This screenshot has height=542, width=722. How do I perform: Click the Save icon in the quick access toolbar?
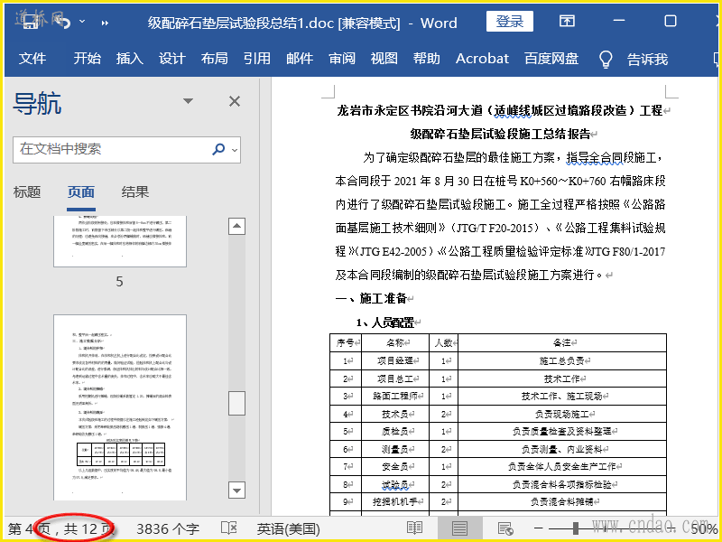31,22
